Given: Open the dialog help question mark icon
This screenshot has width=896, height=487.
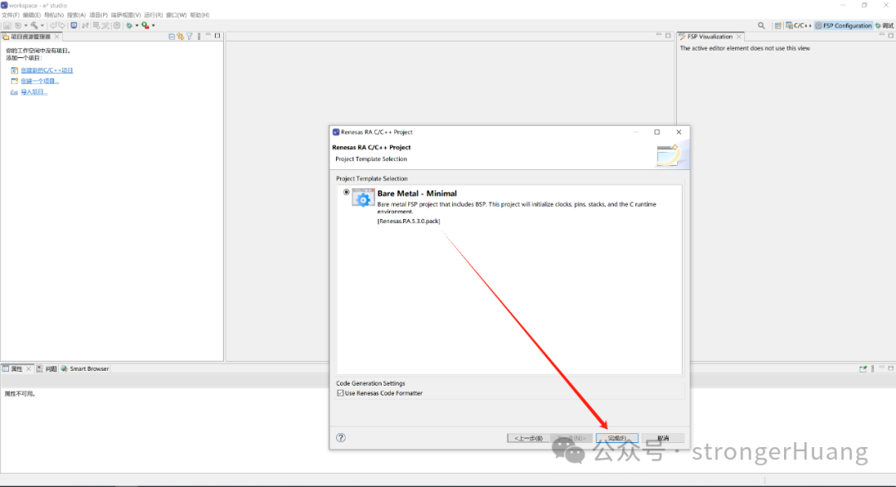Looking at the screenshot, I should click(340, 438).
